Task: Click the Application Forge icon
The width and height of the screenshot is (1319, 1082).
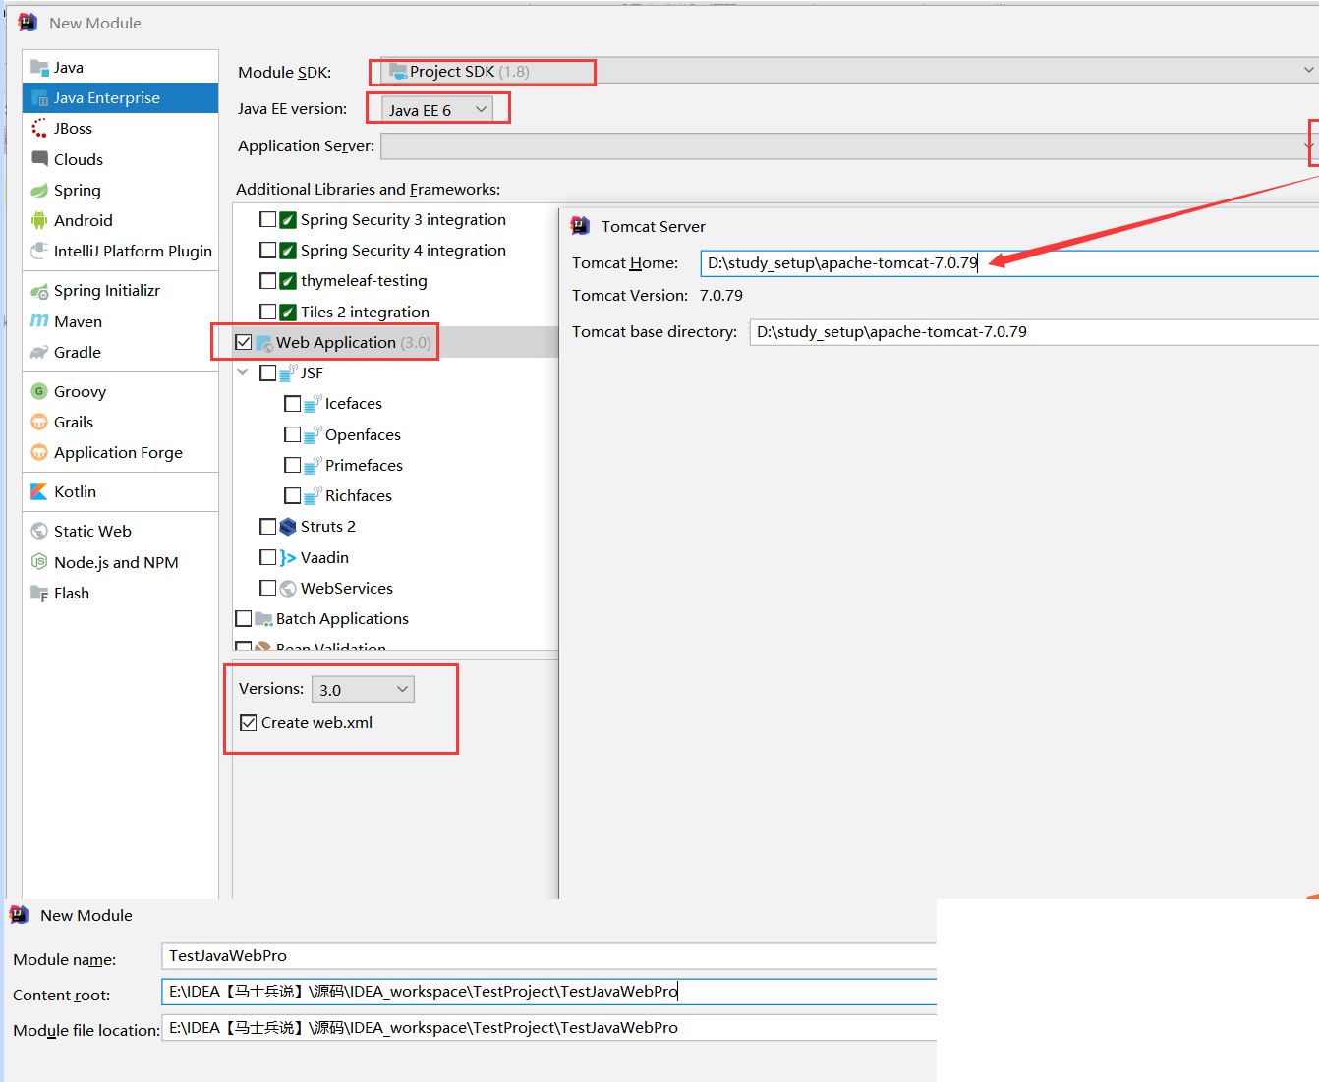Action: [x=39, y=452]
